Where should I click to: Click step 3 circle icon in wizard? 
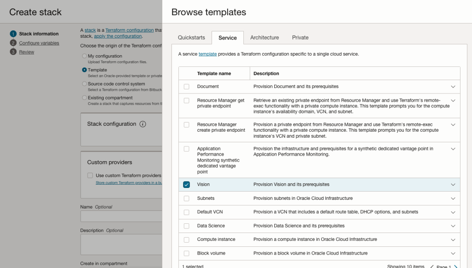tap(13, 52)
